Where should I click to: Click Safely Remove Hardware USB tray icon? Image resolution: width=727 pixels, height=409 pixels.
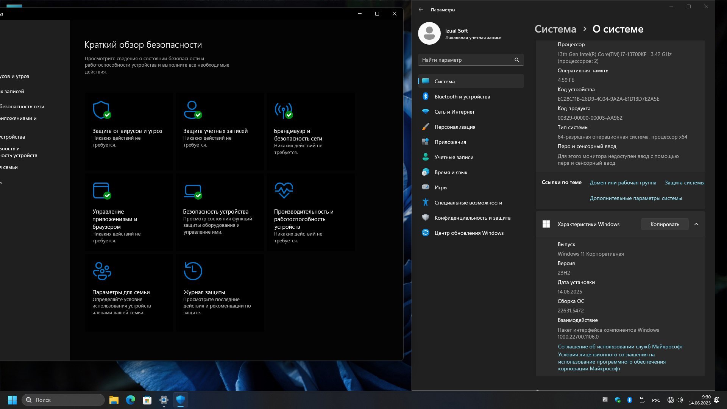642,400
